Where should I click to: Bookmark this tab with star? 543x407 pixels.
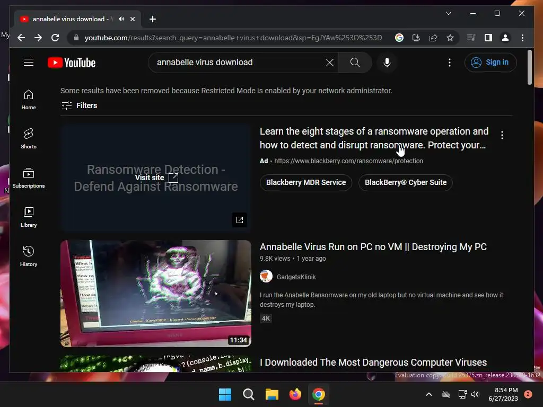[x=450, y=38]
